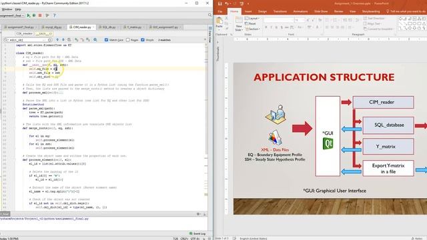427x240 pixels.
Task: Open the Section dropdown in PowerPoint
Action: [x=253, y=29]
